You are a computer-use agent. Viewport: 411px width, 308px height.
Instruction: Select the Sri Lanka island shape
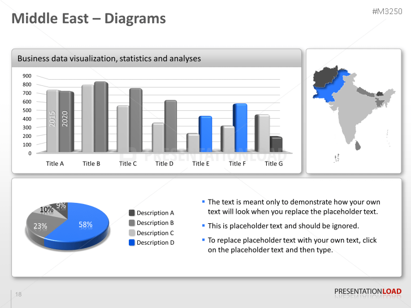click(357, 146)
